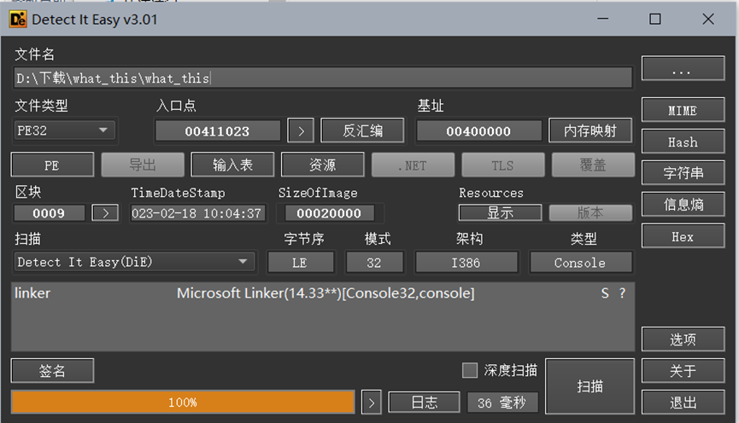This screenshot has width=739, height=423.
Task: Click the Resources 显示 show button
Action: pos(500,212)
